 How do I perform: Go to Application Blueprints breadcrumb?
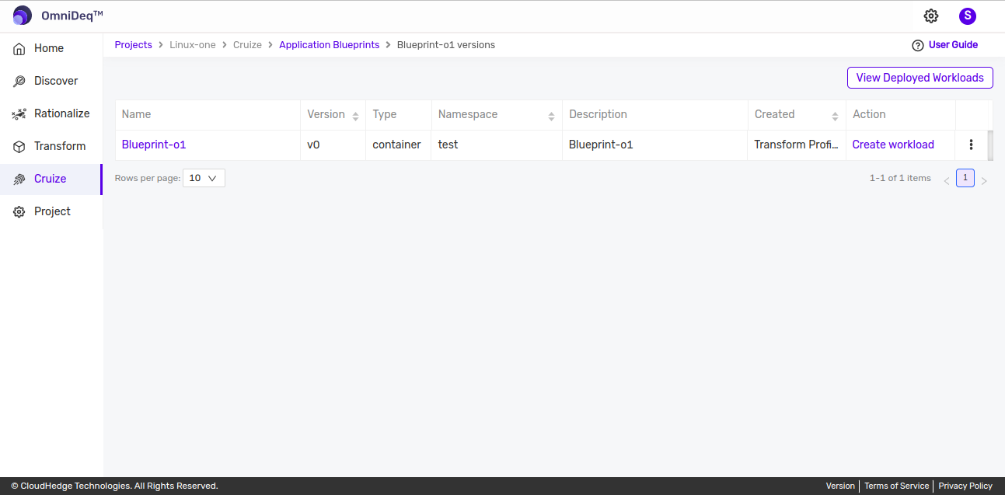click(330, 45)
